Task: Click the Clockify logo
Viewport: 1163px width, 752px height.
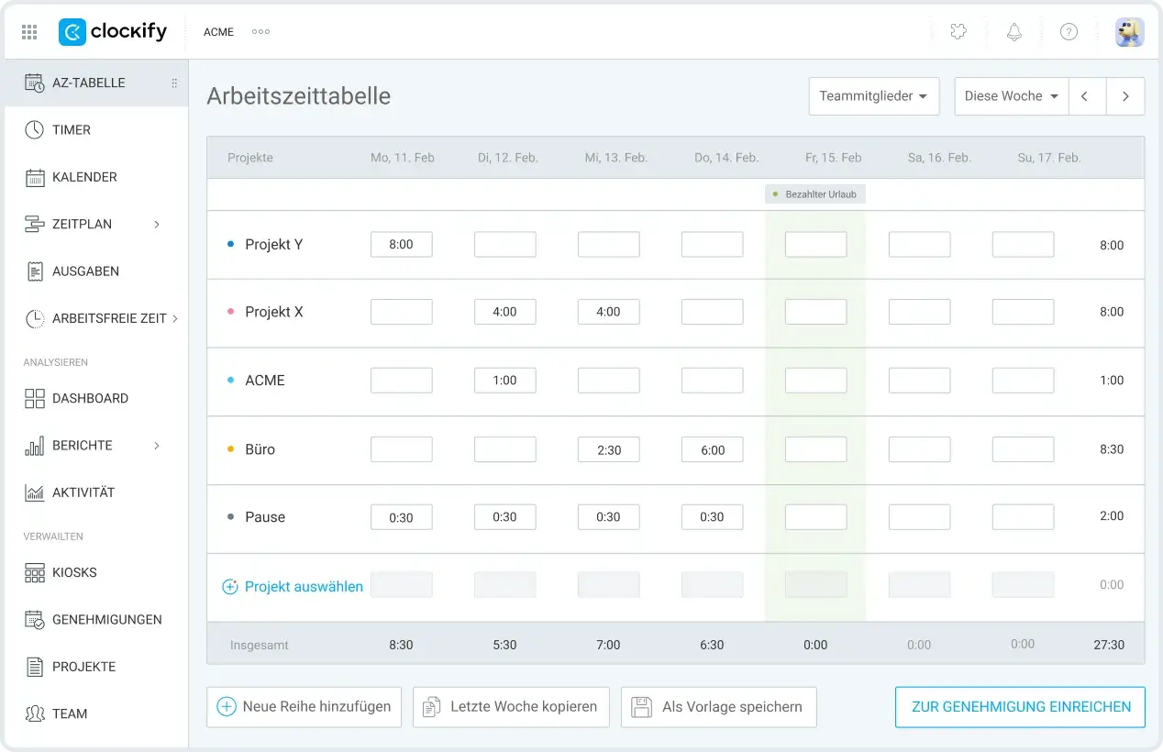Action: 113,32
